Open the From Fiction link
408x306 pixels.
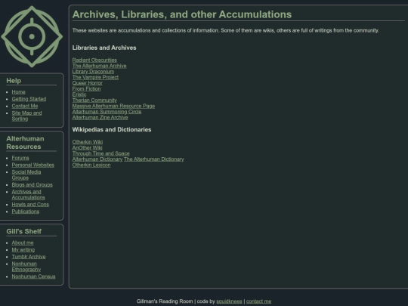point(86,88)
